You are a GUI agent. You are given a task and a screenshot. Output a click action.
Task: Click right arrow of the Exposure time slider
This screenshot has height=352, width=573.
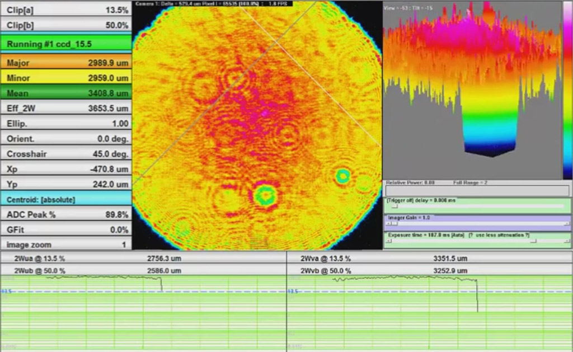566,241
